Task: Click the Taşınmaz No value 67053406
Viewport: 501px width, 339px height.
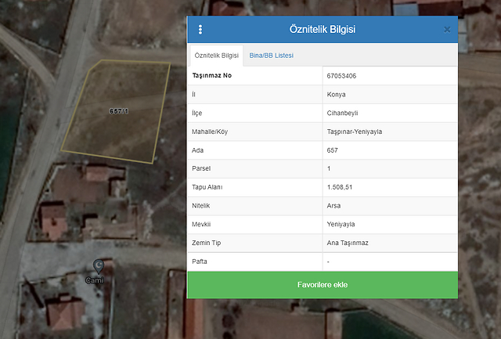Action: pos(342,76)
